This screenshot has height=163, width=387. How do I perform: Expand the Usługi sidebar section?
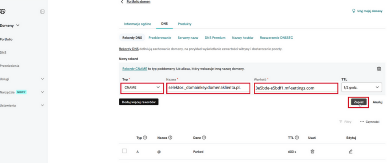42,79
